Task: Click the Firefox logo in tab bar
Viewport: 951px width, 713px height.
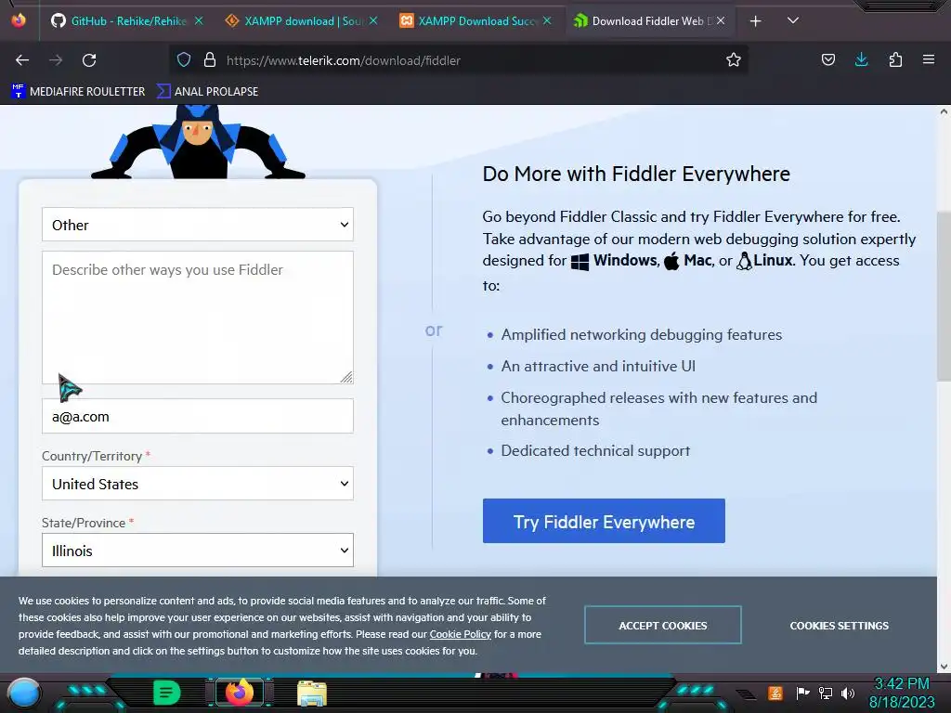Action: coord(19,20)
